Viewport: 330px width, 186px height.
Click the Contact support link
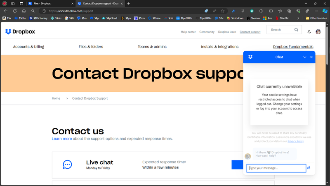250,32
